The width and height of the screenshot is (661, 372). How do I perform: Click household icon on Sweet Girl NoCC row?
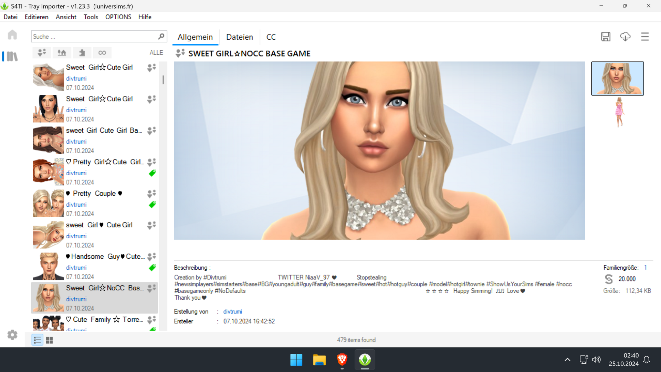coord(152,288)
